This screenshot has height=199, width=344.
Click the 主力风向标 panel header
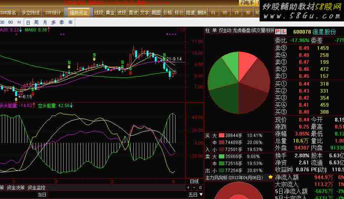[x=234, y=178]
